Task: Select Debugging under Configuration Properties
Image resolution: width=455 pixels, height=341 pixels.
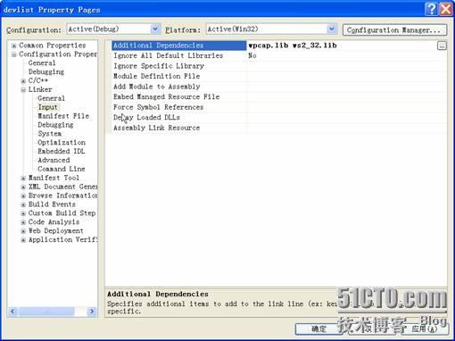Action: (46, 72)
